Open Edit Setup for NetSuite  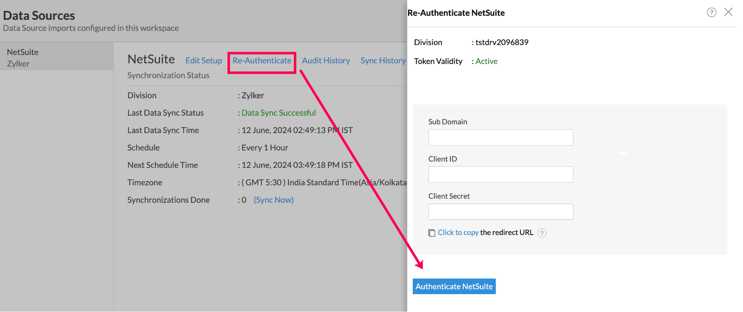point(203,61)
